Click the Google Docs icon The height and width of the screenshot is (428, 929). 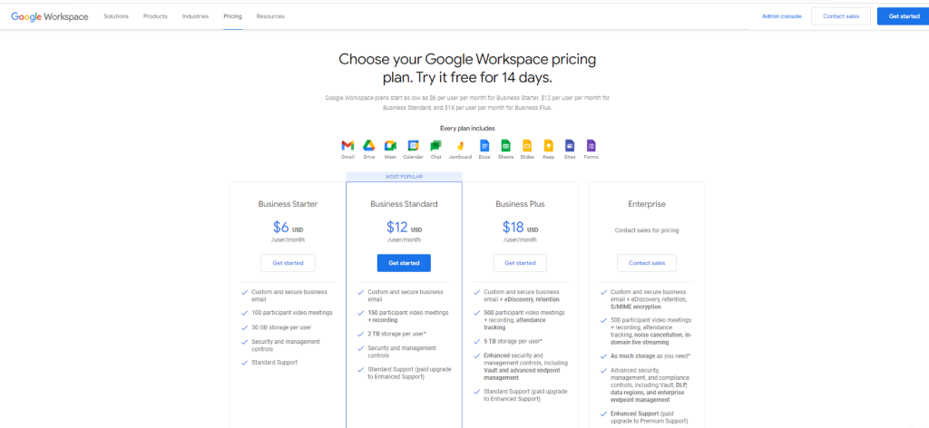[x=484, y=146]
